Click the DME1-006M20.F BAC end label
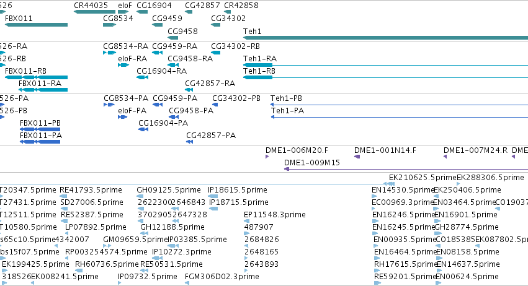528x286 pixels. click(297, 150)
